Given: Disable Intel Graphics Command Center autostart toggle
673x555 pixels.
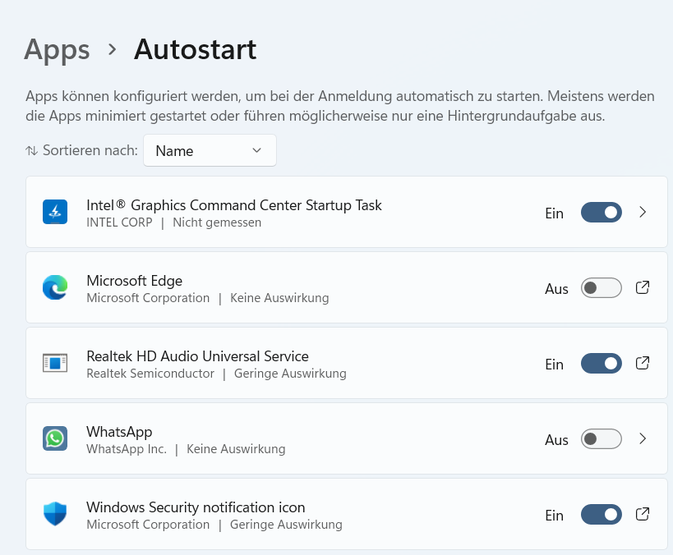Looking at the screenshot, I should click(x=601, y=213).
